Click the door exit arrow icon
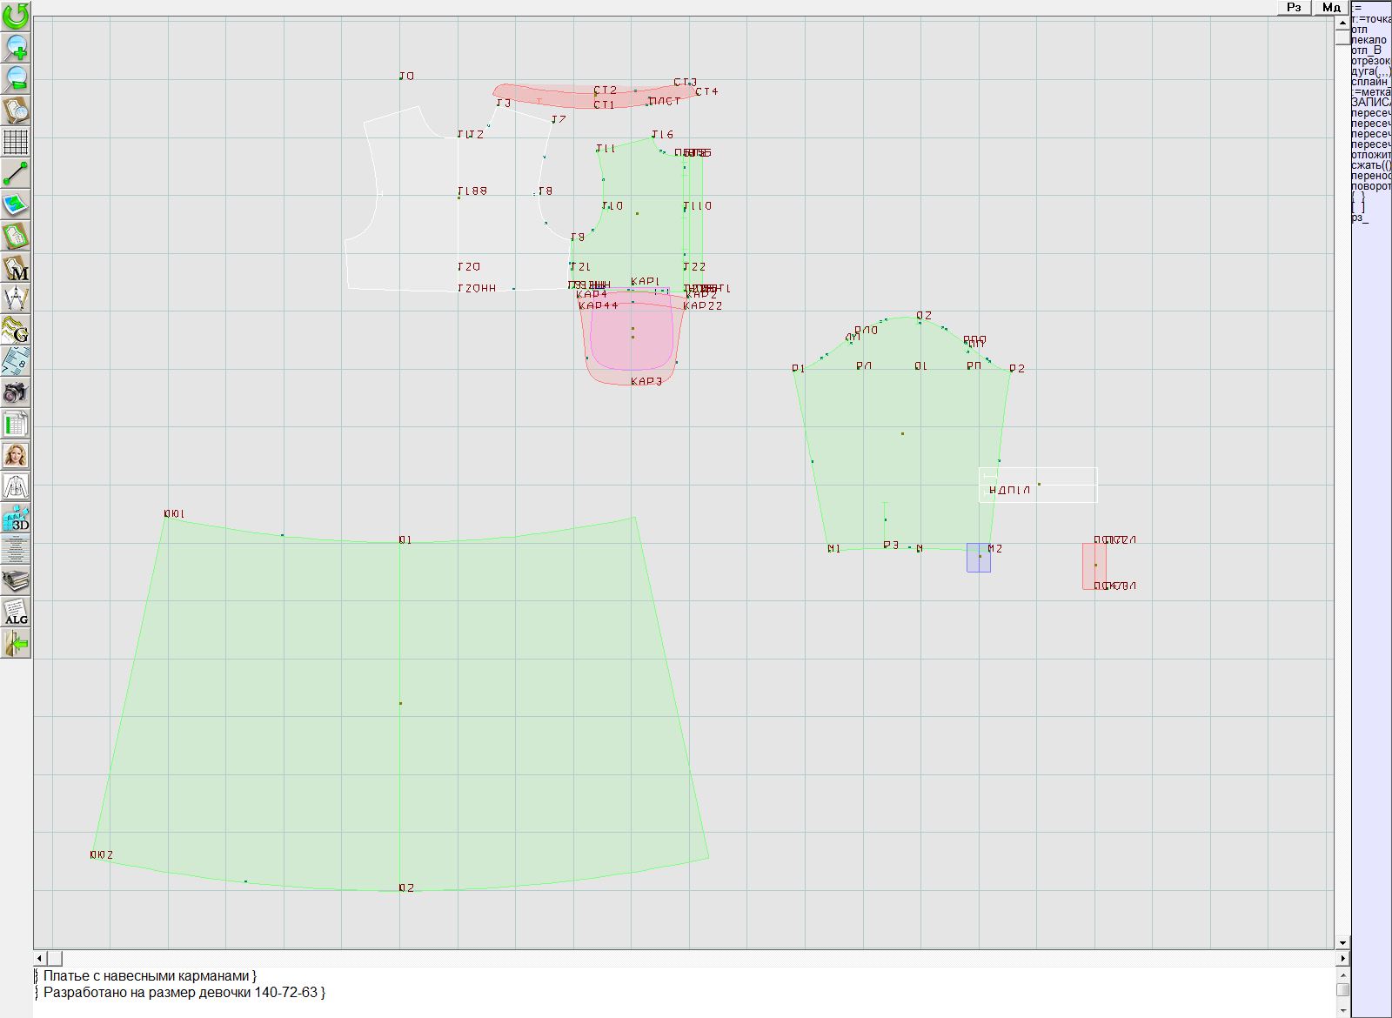Image resolution: width=1392 pixels, height=1018 pixels. pos(16,644)
